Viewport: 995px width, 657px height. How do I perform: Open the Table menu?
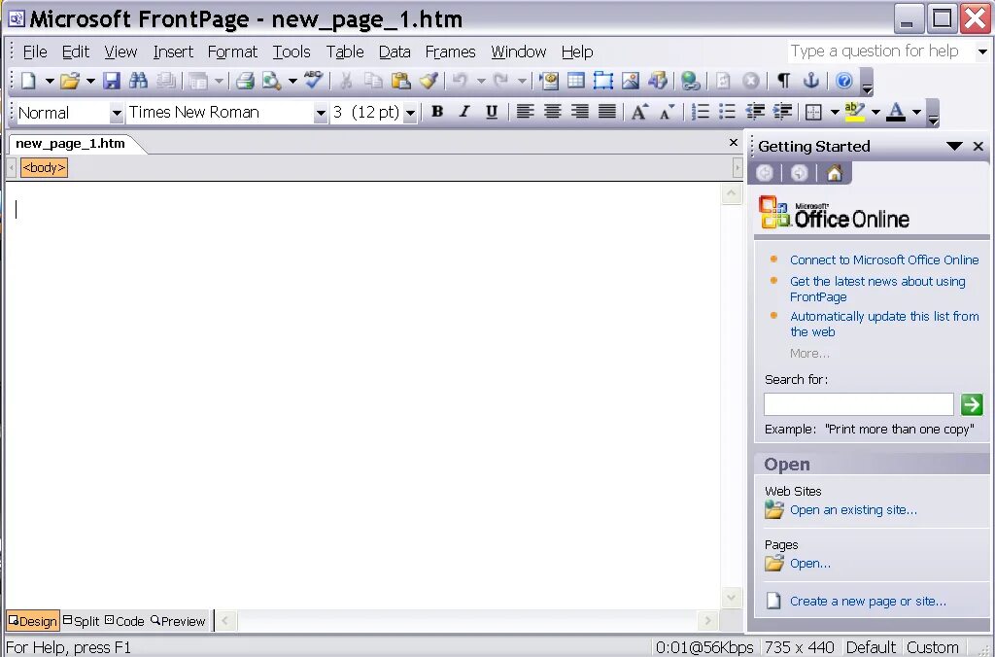pos(345,52)
